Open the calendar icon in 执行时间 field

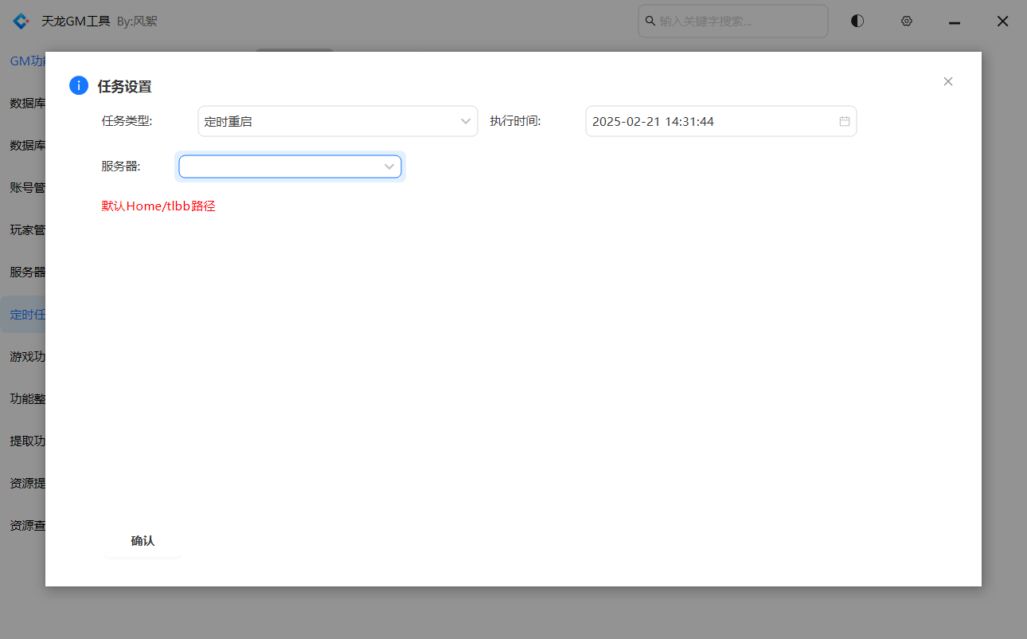coord(844,121)
